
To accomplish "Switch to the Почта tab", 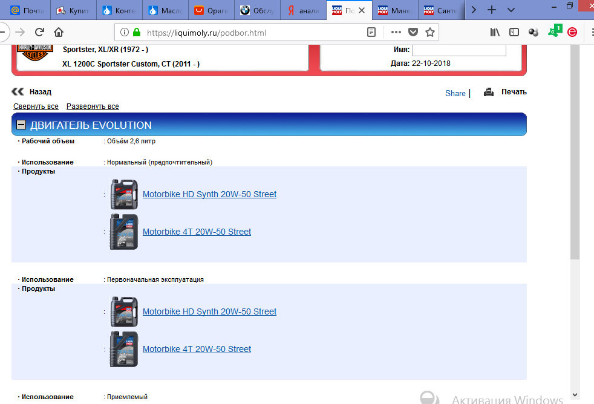I will point(27,11).
